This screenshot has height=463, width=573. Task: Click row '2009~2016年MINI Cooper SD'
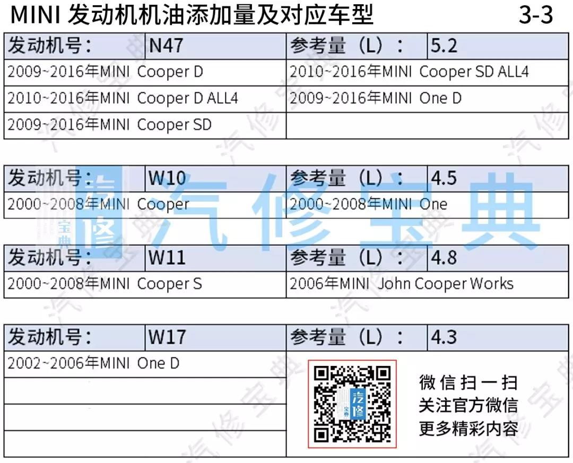(x=145, y=126)
